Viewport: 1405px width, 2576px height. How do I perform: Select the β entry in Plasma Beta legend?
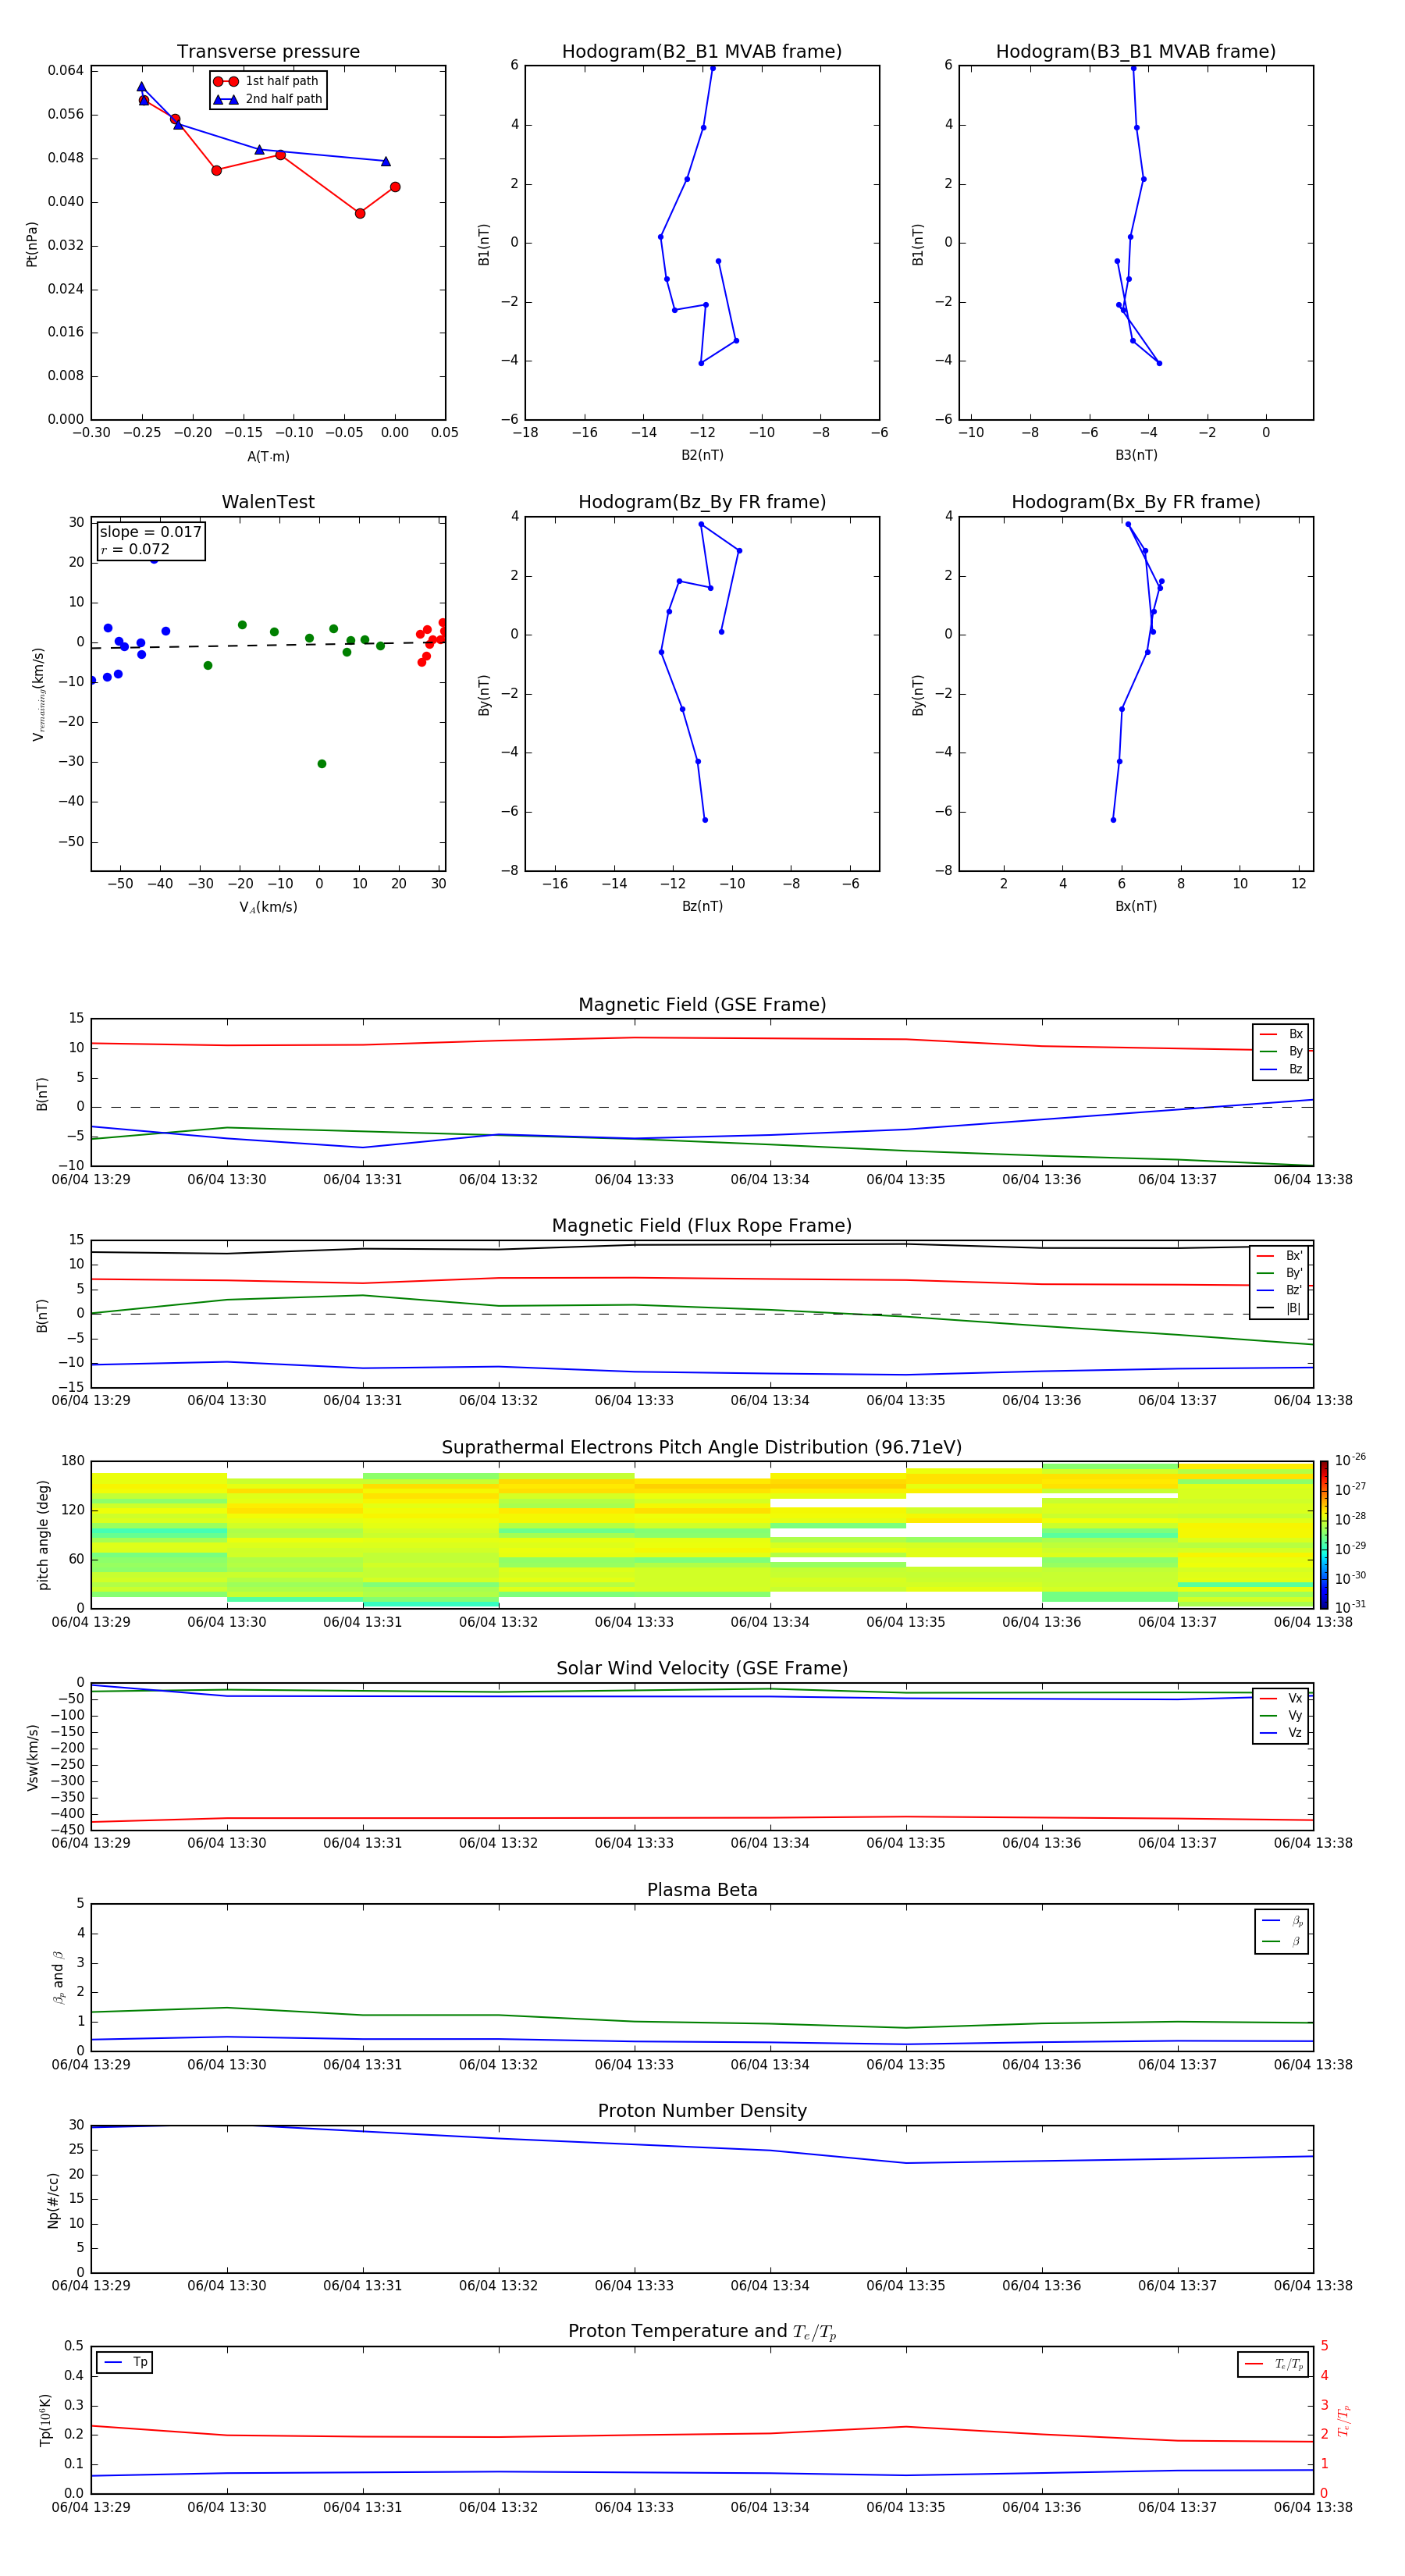pos(1282,1941)
